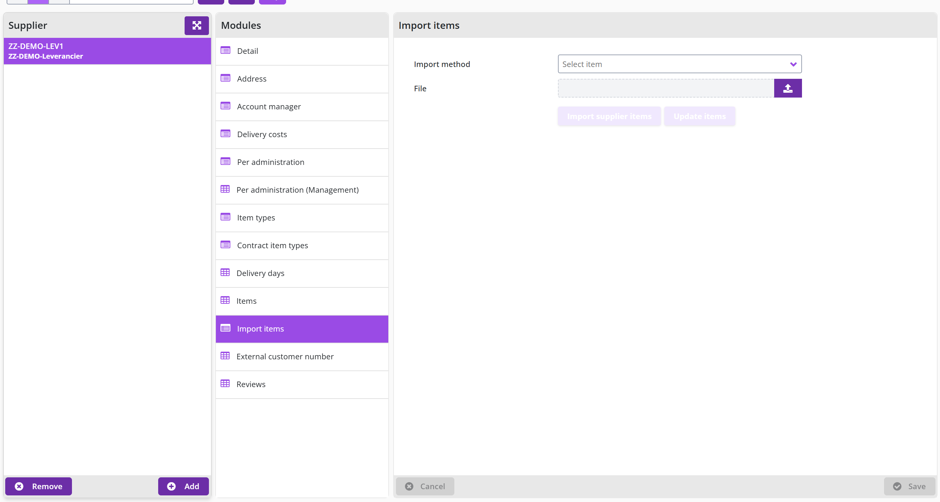Open the Import method dropdown
The height and width of the screenshot is (502, 940).
680,64
